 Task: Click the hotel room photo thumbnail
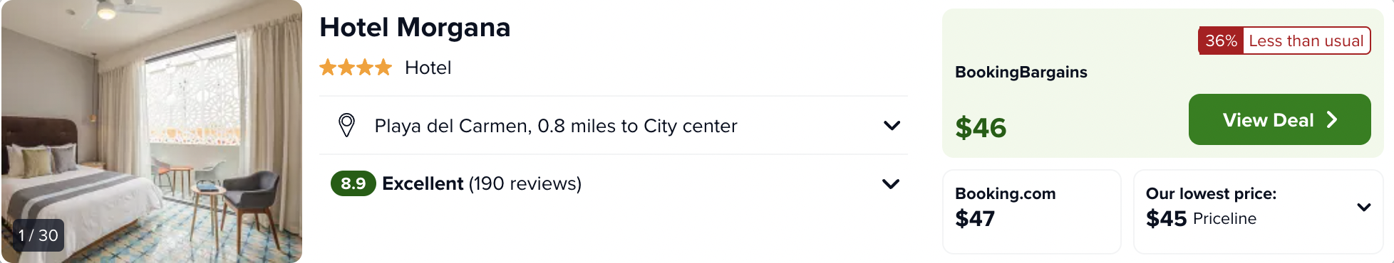point(152,131)
